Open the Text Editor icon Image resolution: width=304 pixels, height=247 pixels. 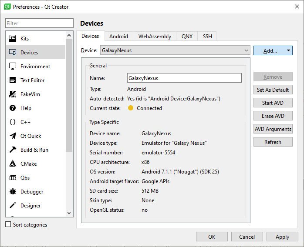(x=13, y=80)
